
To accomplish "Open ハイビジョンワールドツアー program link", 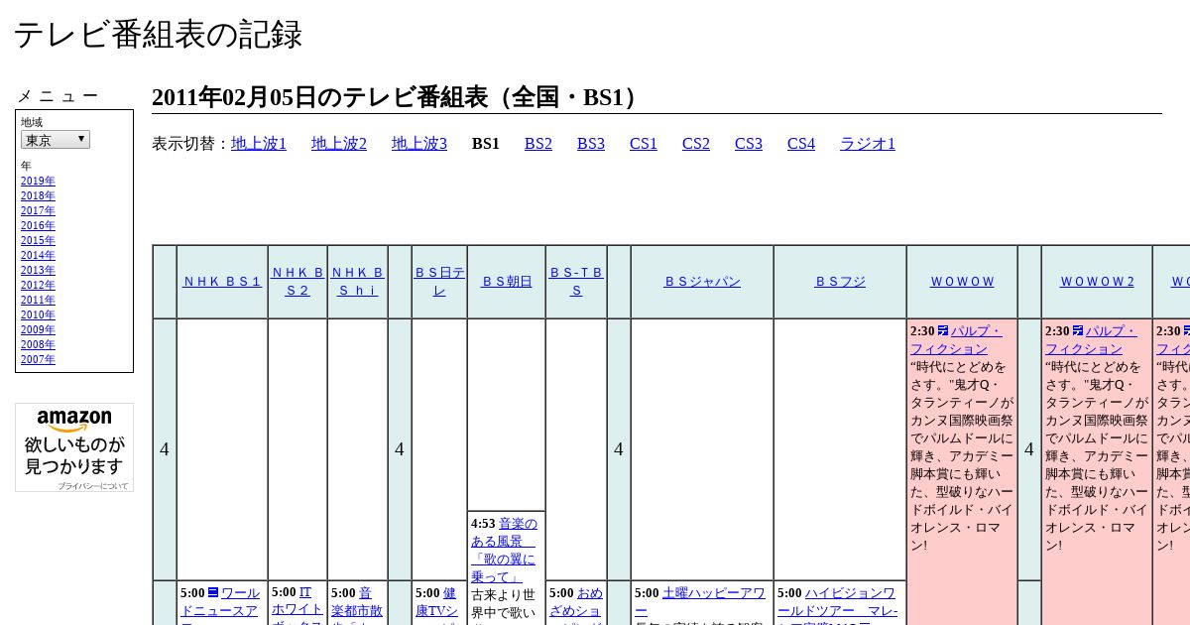I will tap(838, 604).
